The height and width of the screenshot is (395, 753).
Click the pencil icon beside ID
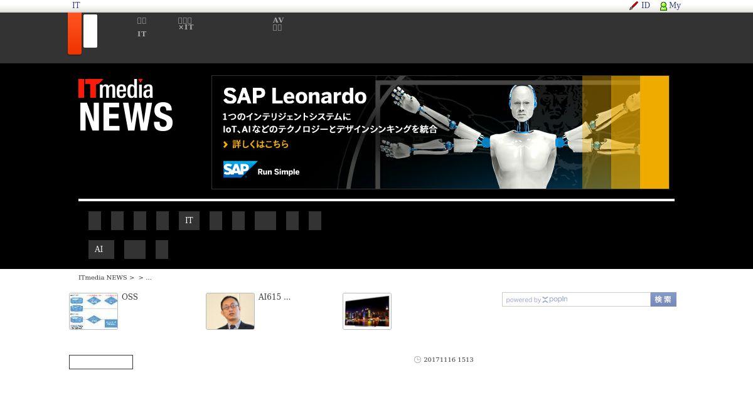(x=634, y=6)
